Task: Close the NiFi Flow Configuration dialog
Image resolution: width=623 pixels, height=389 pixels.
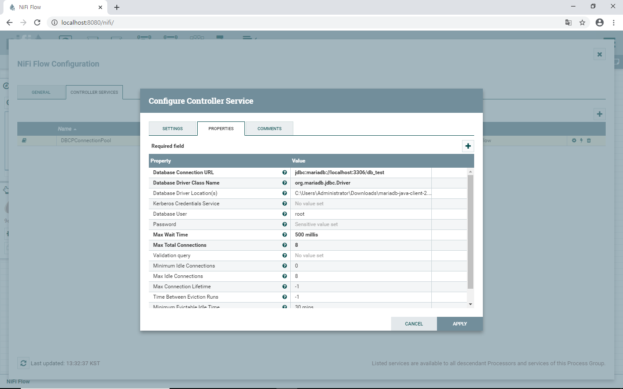Action: pos(600,54)
